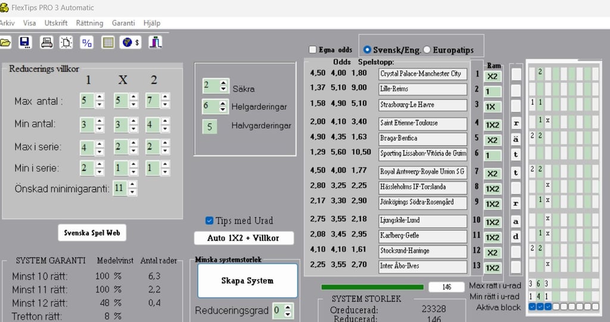Print using the printer toolbar icon

tap(46, 42)
